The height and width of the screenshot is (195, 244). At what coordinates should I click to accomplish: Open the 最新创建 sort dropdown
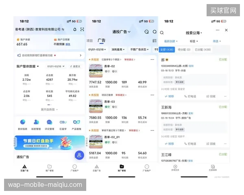pos(171,41)
